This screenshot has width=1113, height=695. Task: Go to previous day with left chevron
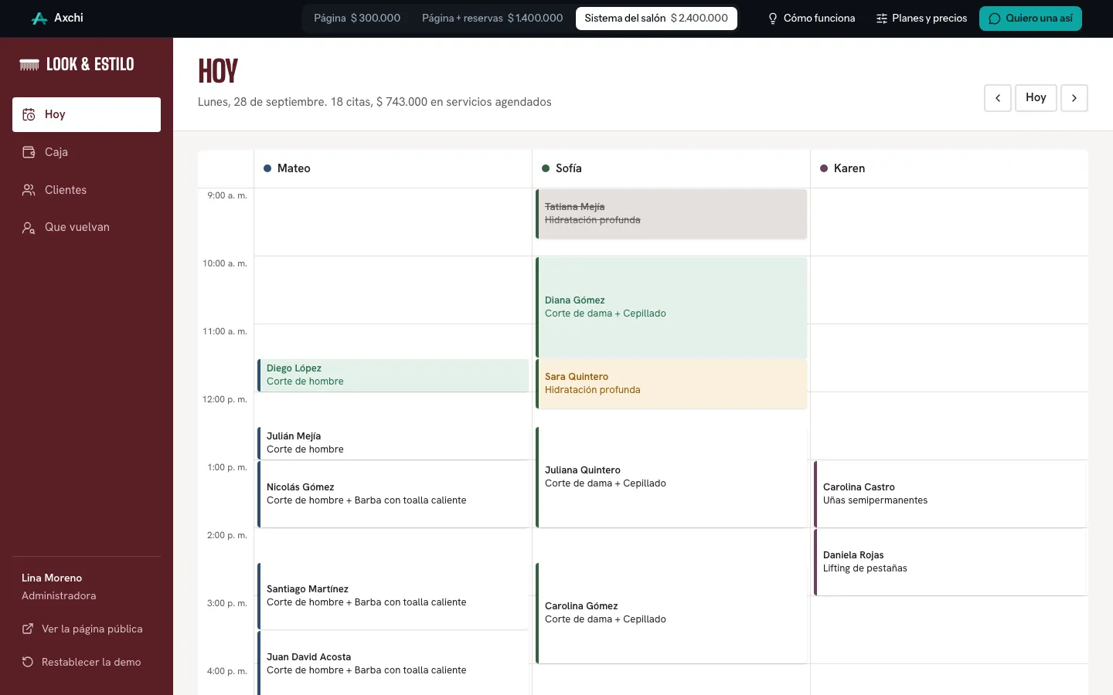coord(998,98)
